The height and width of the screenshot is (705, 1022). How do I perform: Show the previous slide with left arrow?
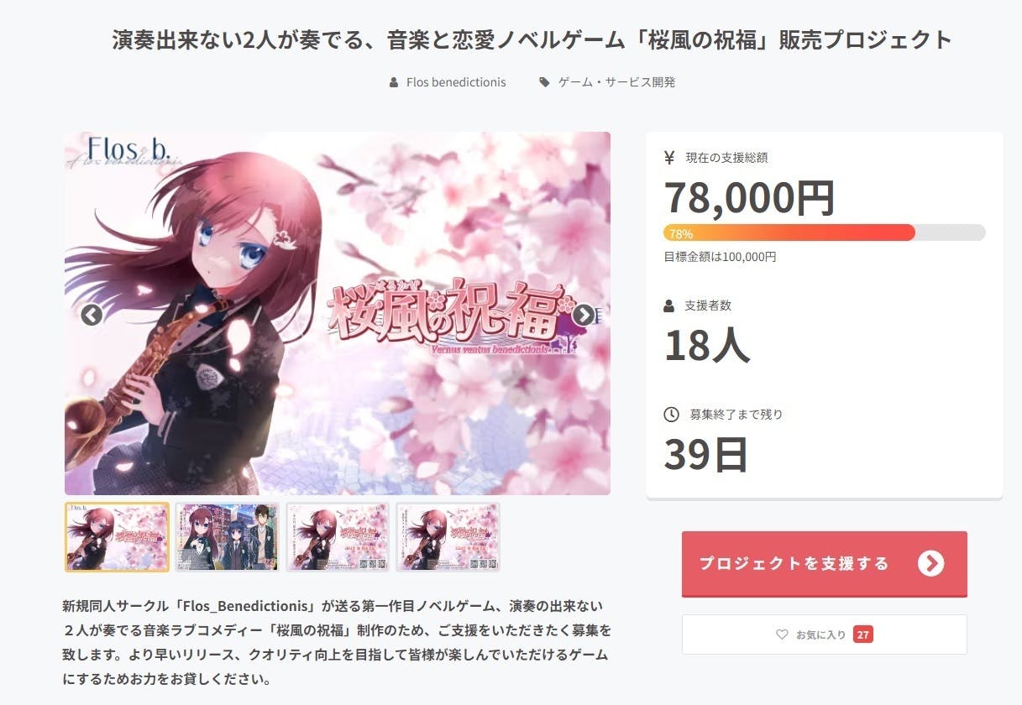pyautogui.click(x=92, y=315)
